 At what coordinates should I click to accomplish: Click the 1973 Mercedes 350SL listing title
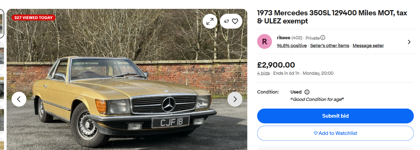pos(332,17)
